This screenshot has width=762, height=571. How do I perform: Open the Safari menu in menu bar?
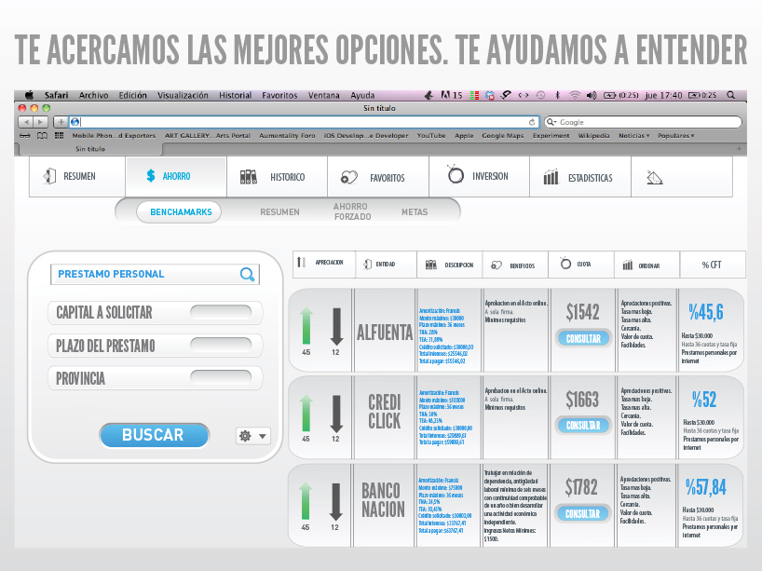(57, 95)
